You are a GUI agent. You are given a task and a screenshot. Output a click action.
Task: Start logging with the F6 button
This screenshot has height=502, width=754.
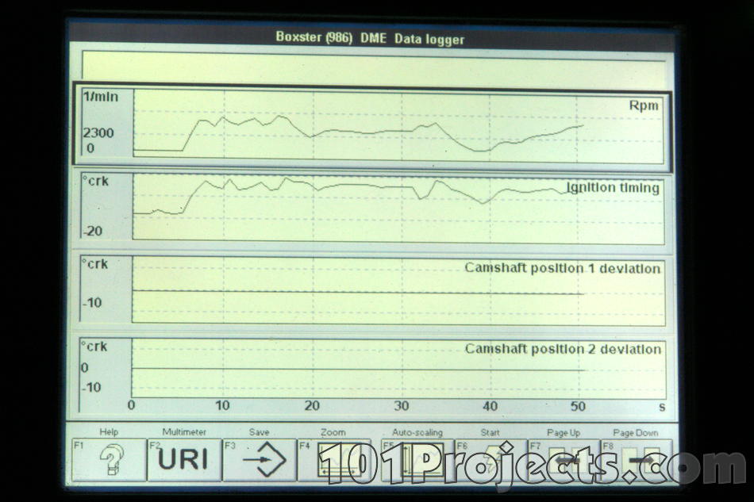click(x=490, y=459)
